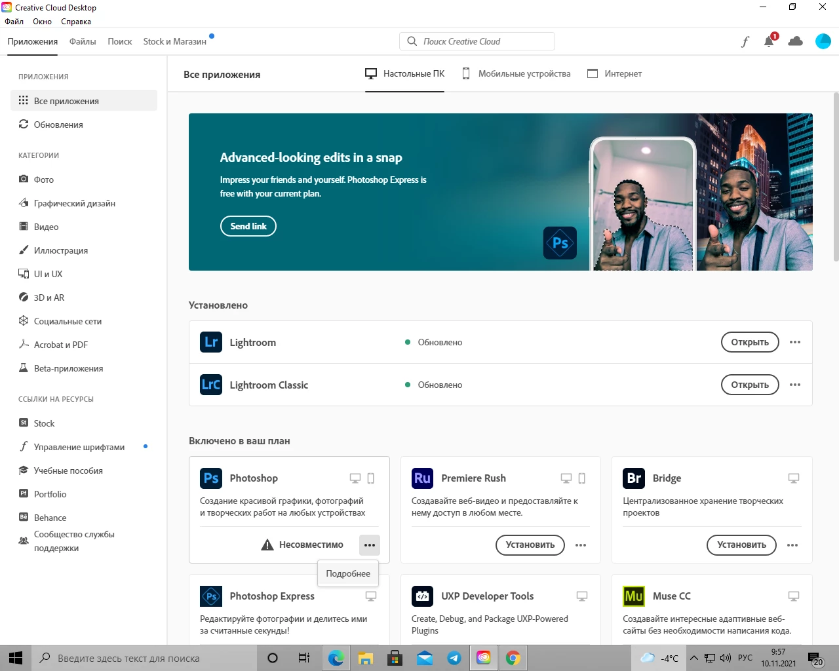
Task: Click the Поиск Creative Cloud search field
Action: tap(477, 41)
